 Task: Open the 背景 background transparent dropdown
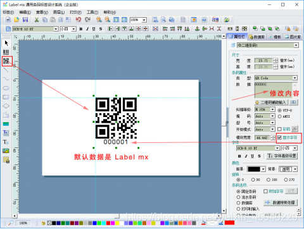click(x=295, y=169)
